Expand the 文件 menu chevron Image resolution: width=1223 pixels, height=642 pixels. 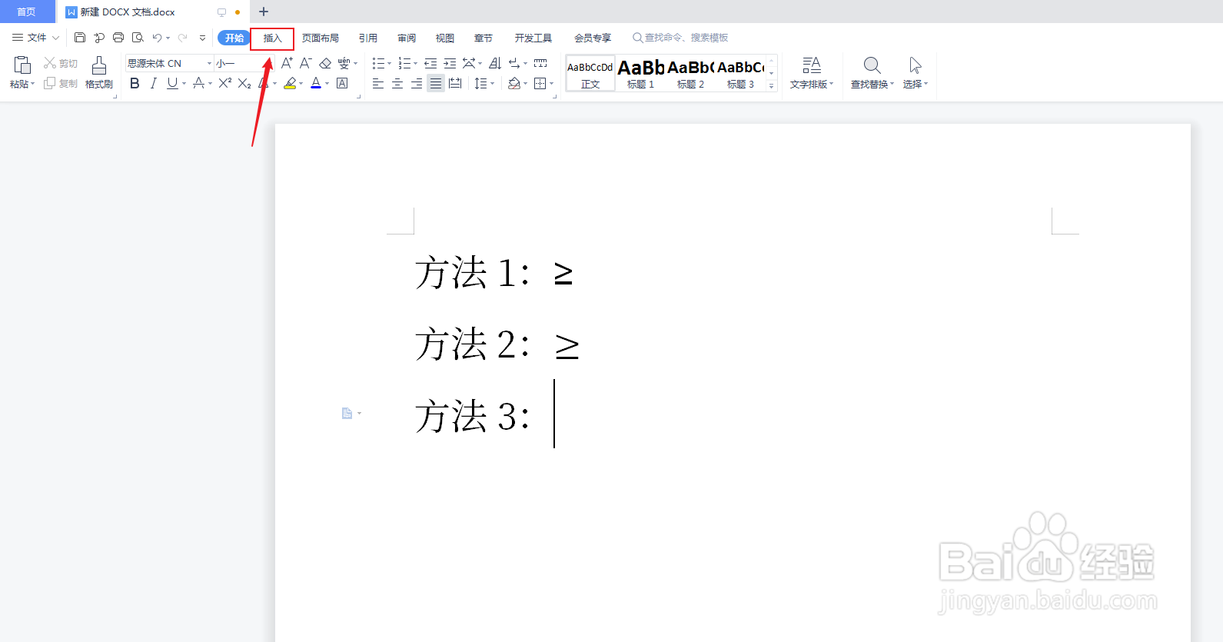pyautogui.click(x=55, y=38)
